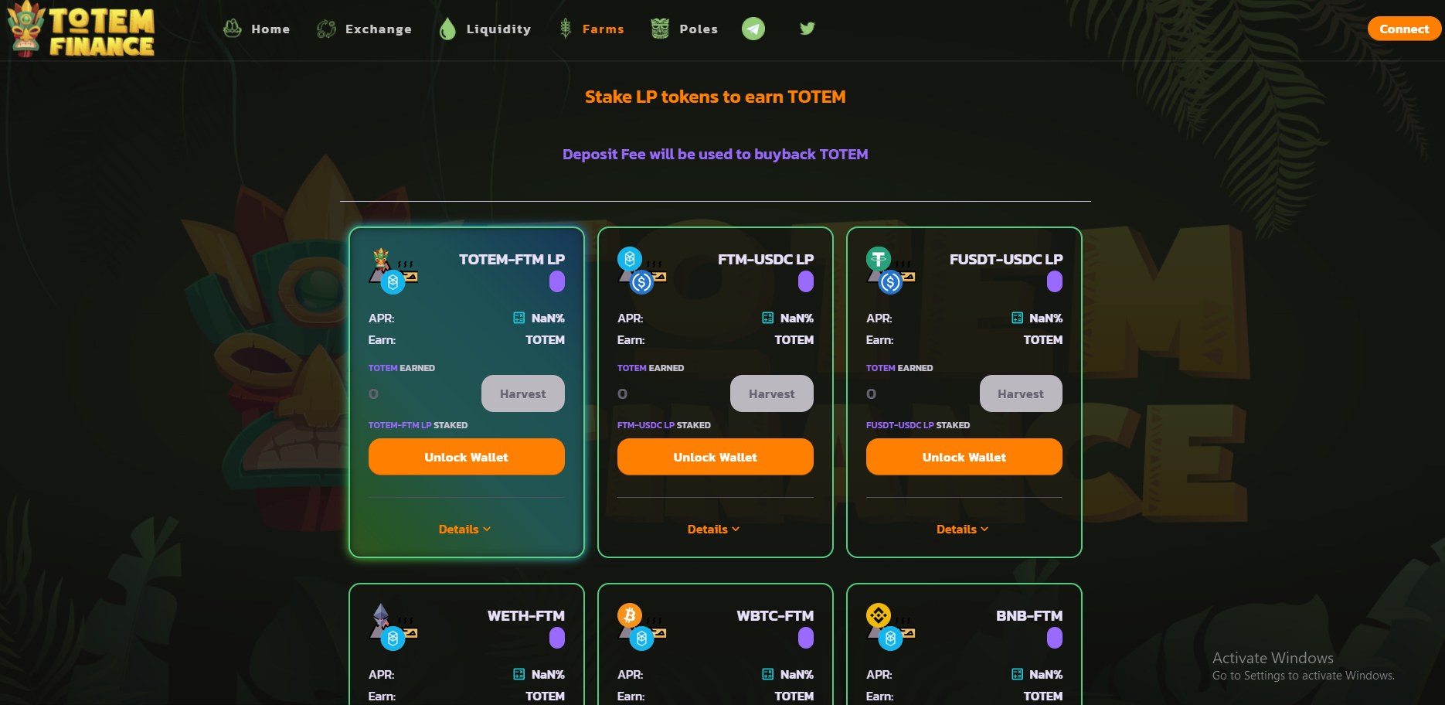Click the FUSDT-USDC LP Tether pair icon
Screen dimensions: 1445x705
pyautogui.click(x=891, y=271)
